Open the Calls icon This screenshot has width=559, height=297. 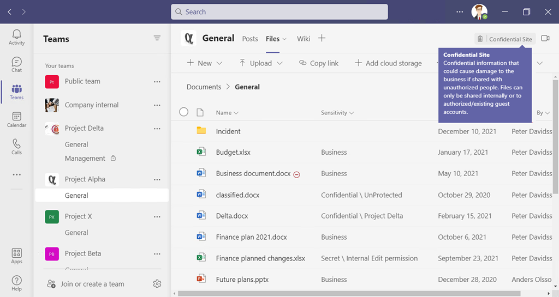coord(16,147)
